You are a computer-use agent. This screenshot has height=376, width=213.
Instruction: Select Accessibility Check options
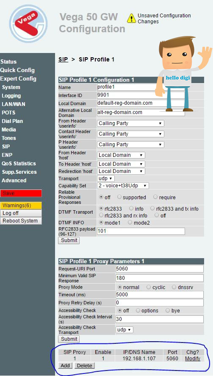click(x=138, y=310)
